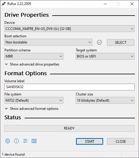Open the Target system dropdown

(x=105, y=56)
